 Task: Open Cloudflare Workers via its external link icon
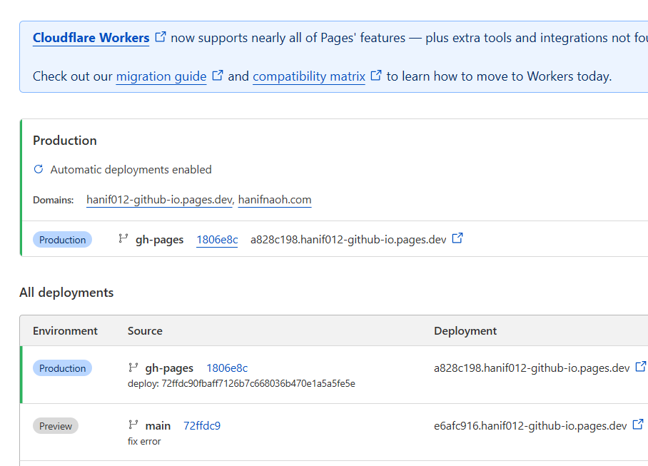click(x=160, y=36)
